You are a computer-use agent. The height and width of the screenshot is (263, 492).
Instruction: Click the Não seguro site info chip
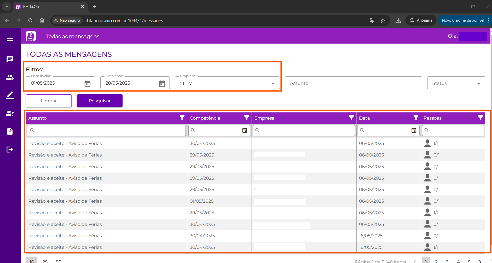(67, 20)
